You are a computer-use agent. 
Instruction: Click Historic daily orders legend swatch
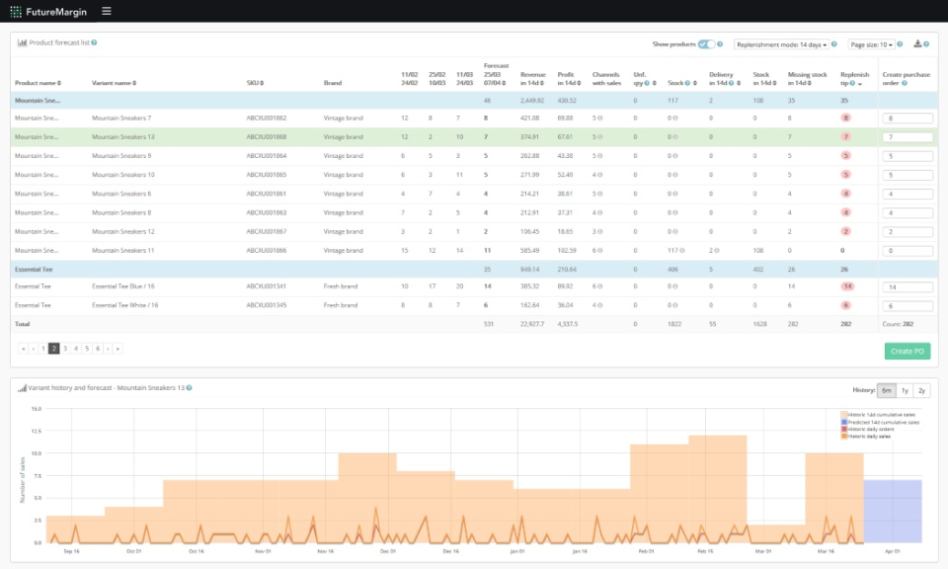coord(844,430)
